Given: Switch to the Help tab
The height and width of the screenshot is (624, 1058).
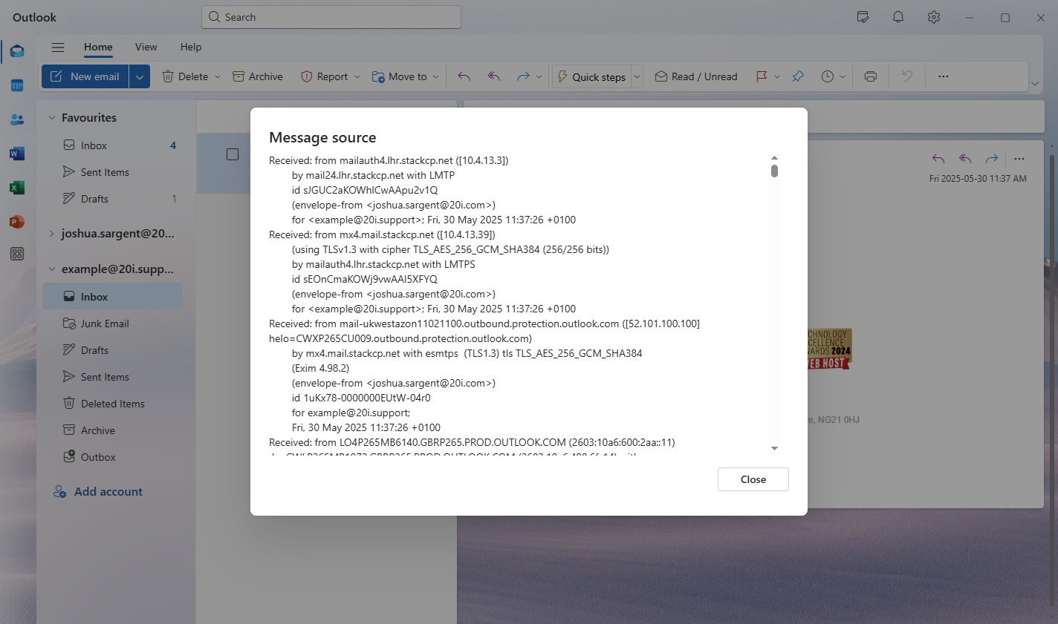Looking at the screenshot, I should click(x=191, y=47).
